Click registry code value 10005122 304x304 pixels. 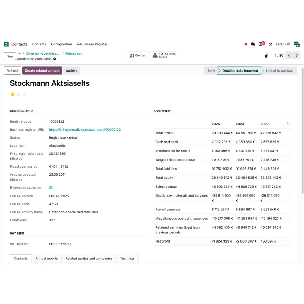pos(56,121)
